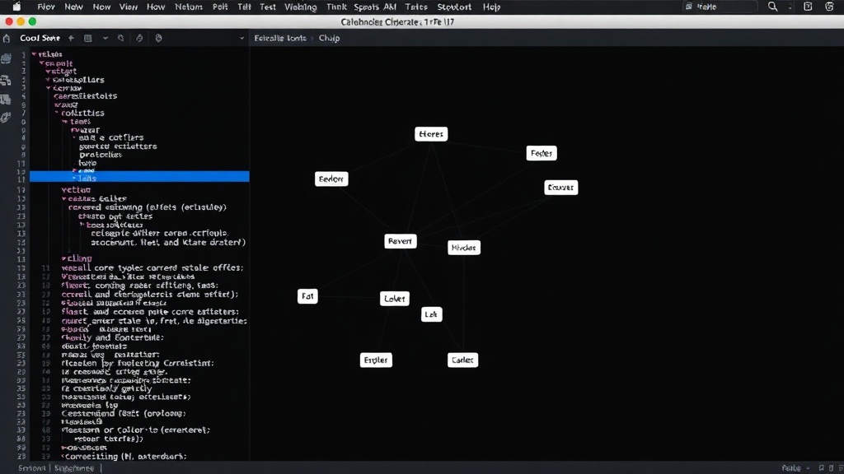Image resolution: width=844 pixels, height=474 pixels.
Task: Click Sripchimee in the status bar
Action: tap(74, 468)
